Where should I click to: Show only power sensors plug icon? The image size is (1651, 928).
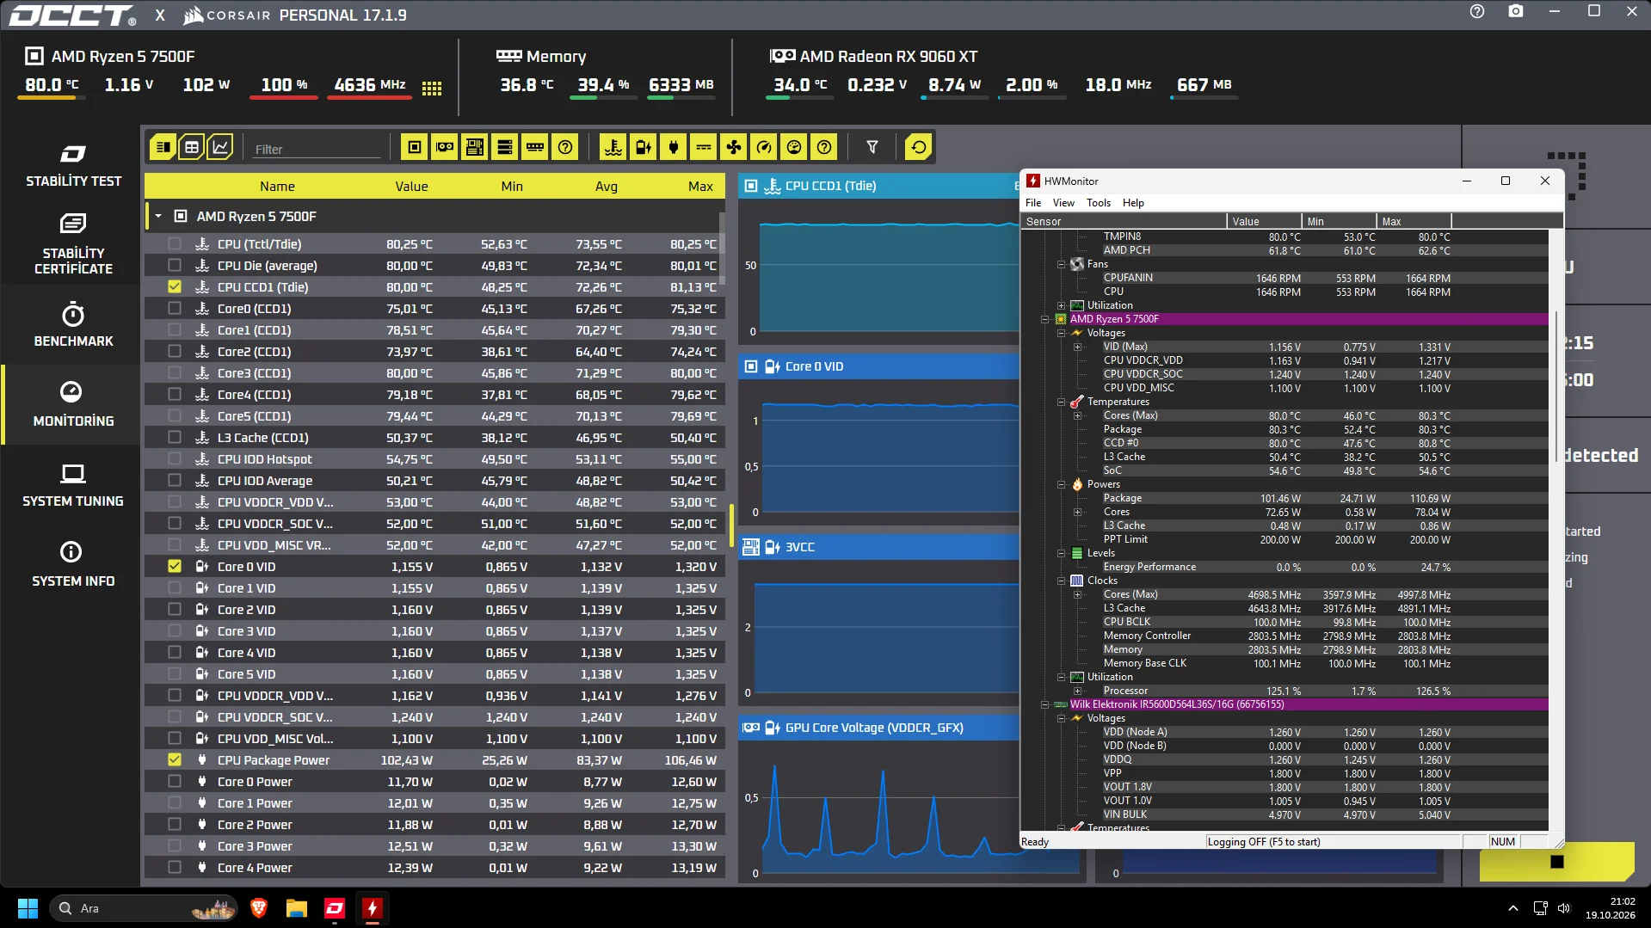(x=674, y=147)
